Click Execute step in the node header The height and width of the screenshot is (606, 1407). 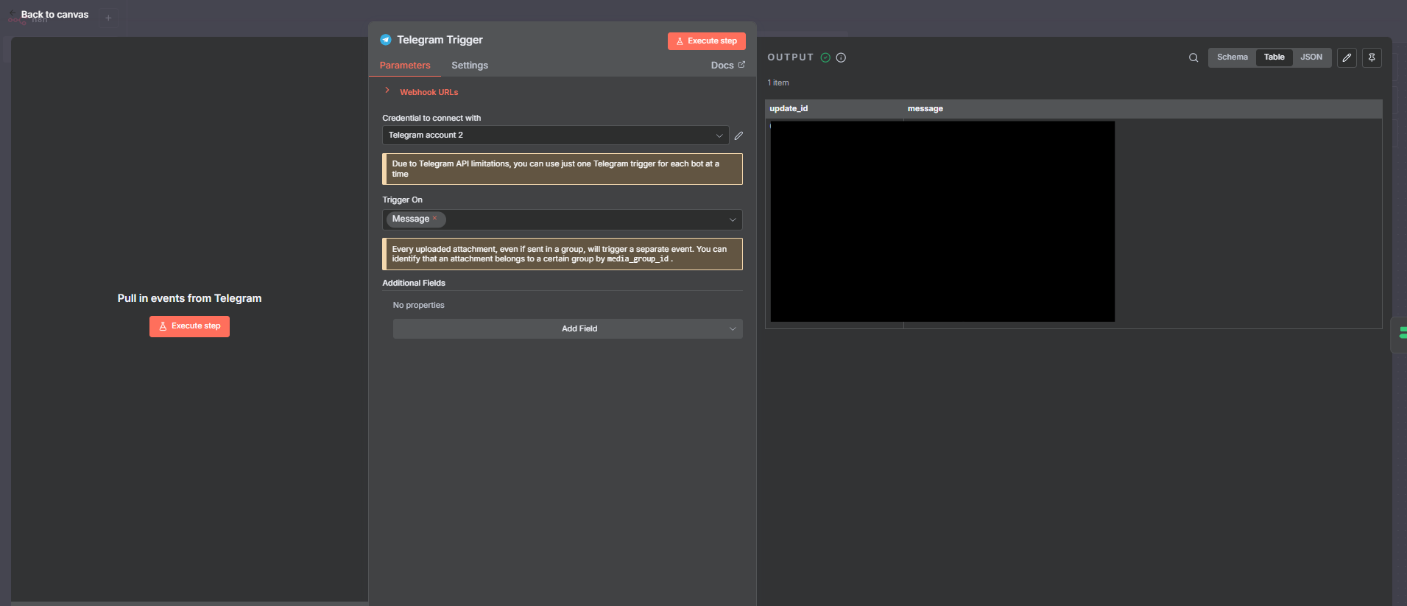(706, 41)
